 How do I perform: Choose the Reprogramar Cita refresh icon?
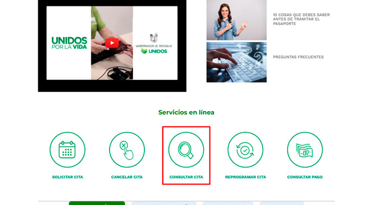[245, 150]
